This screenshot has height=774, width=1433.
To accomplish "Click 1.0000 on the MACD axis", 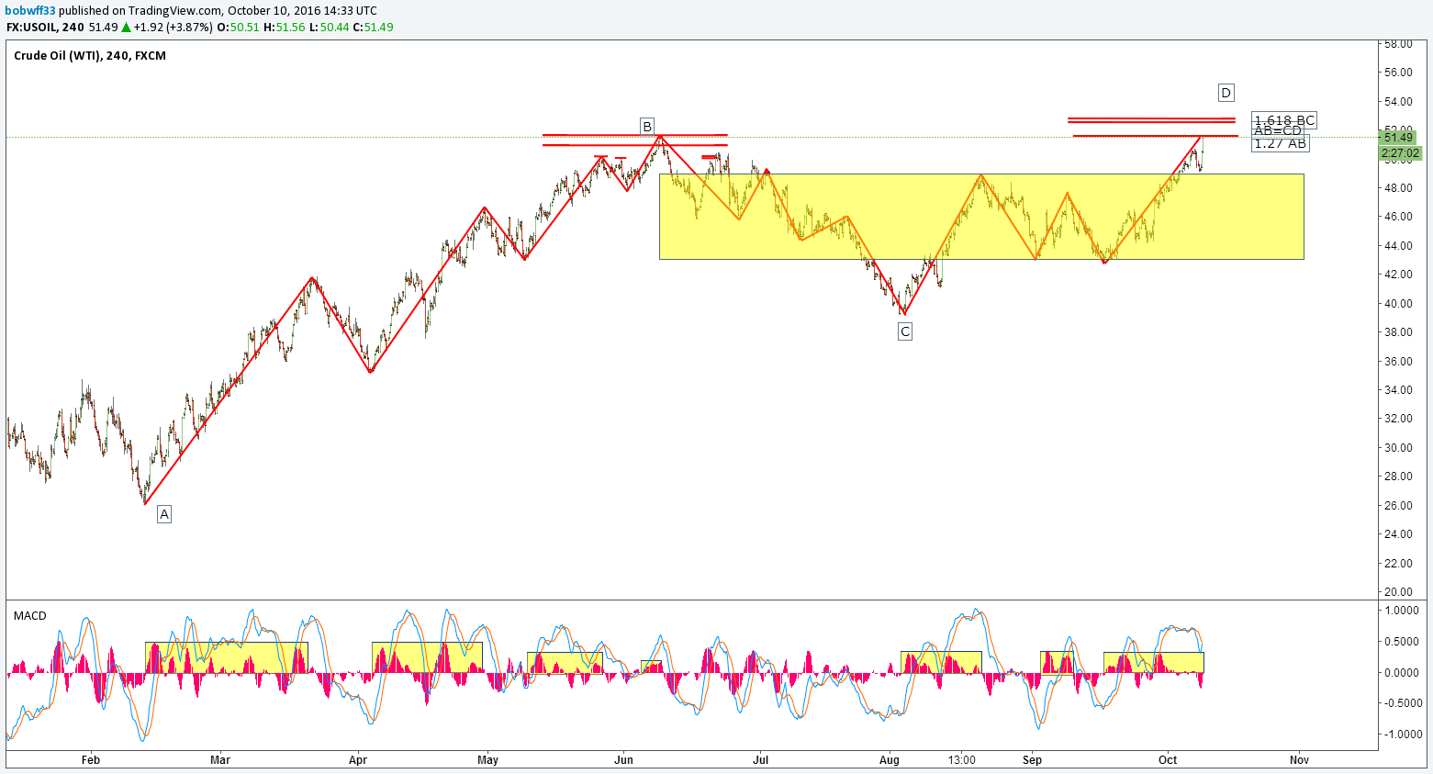I will click(x=1402, y=611).
